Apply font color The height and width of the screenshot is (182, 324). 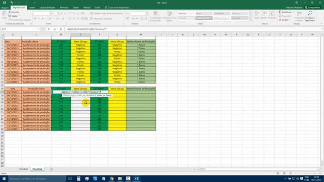point(63,19)
